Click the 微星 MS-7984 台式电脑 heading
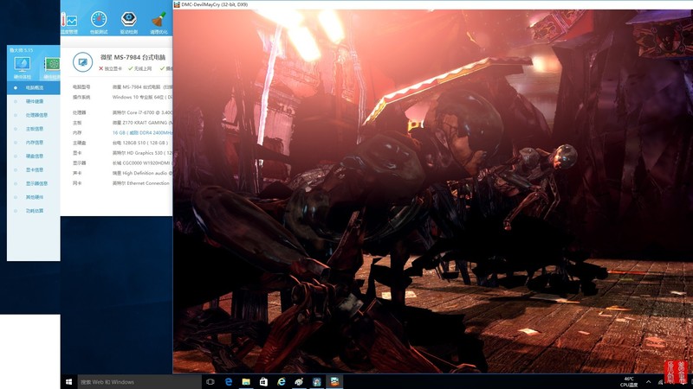Viewport: 693px width, 389px height. click(133, 57)
